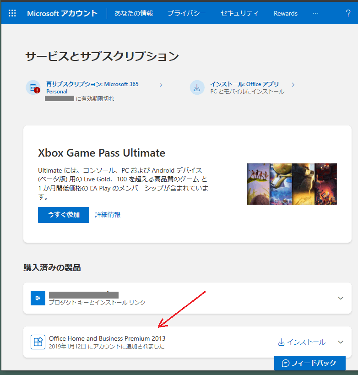
Task: Open the Microsoft app launcher grid
Action: click(x=12, y=13)
